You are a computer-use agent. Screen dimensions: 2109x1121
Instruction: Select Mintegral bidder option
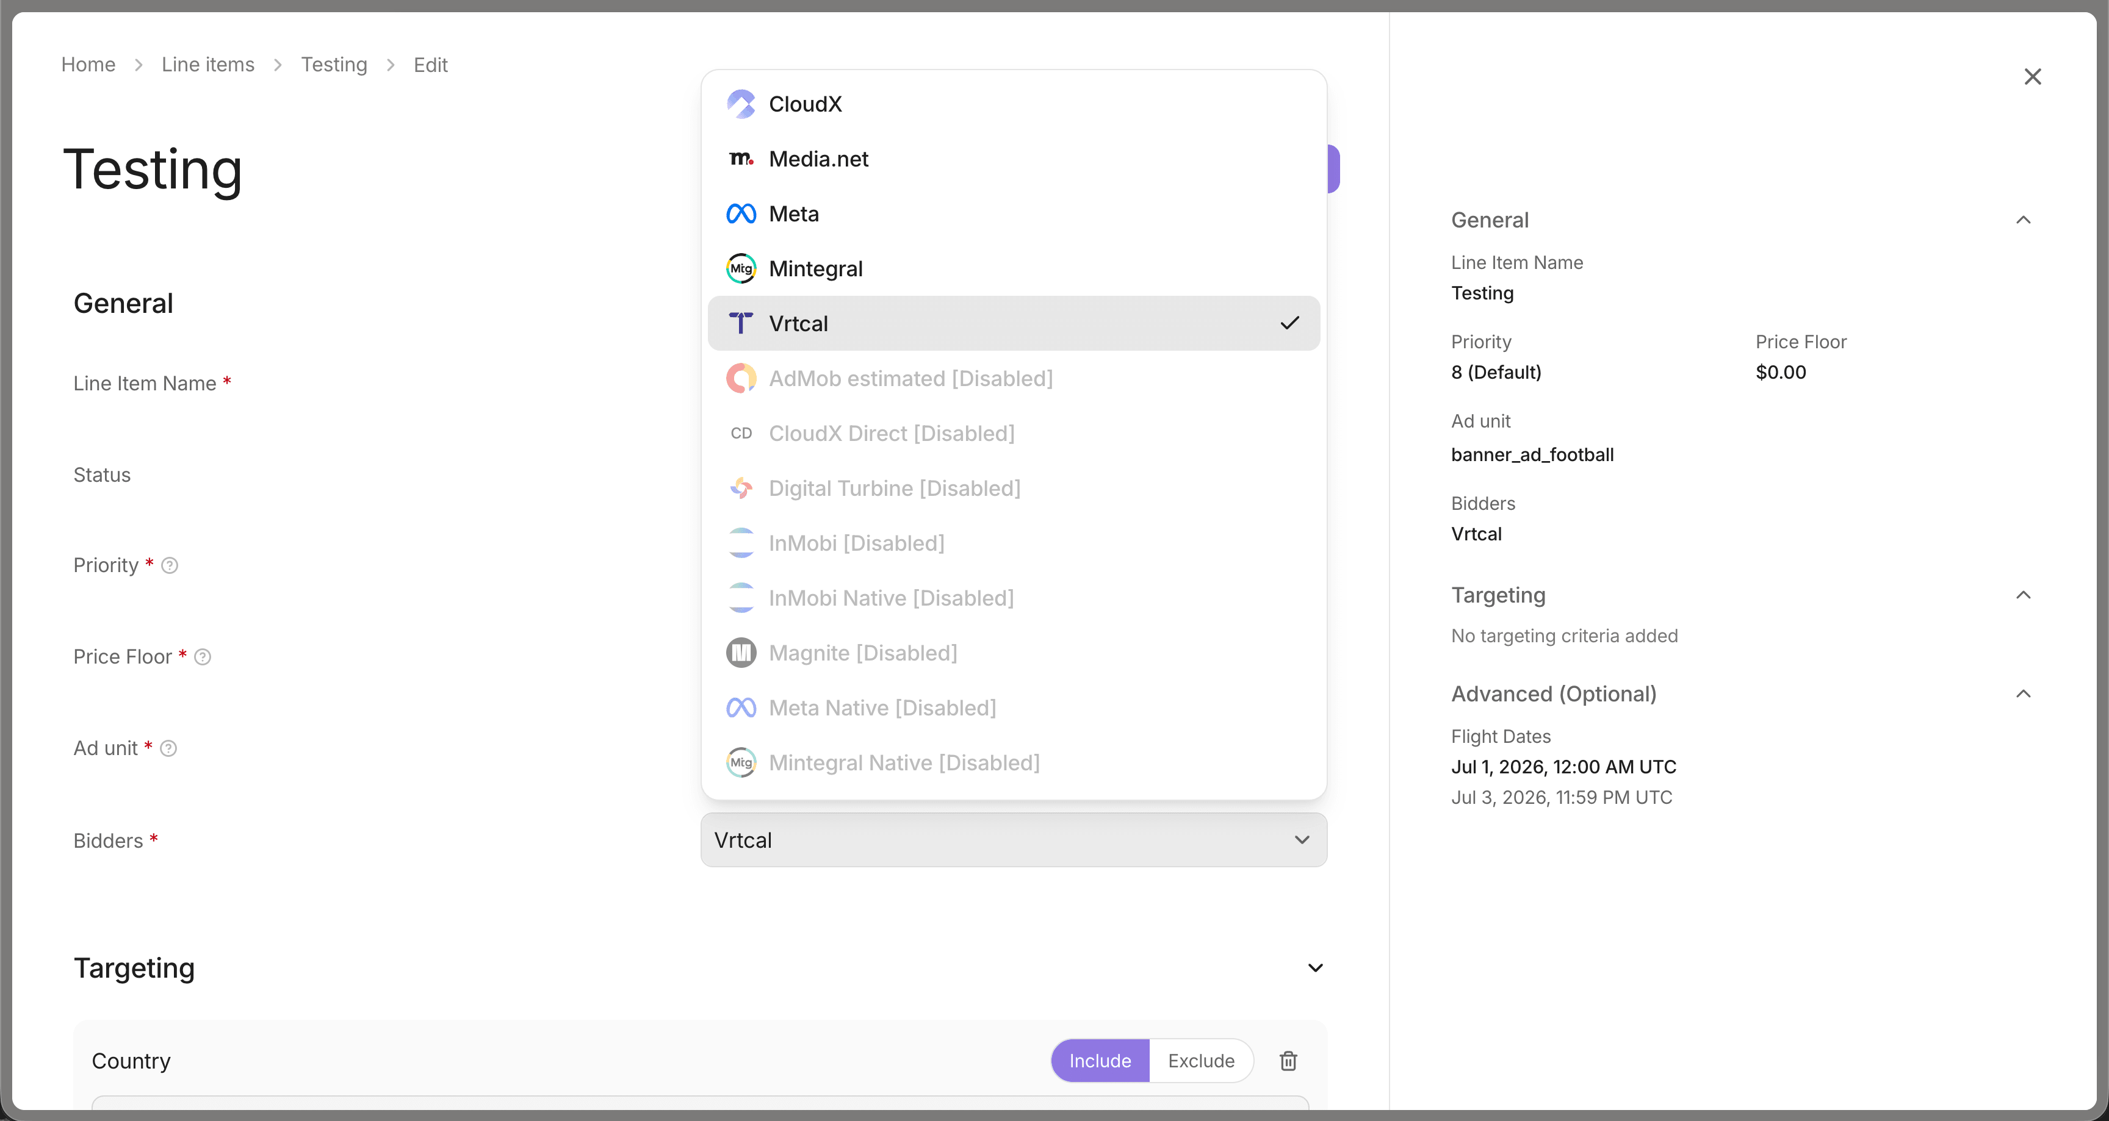(x=1013, y=268)
